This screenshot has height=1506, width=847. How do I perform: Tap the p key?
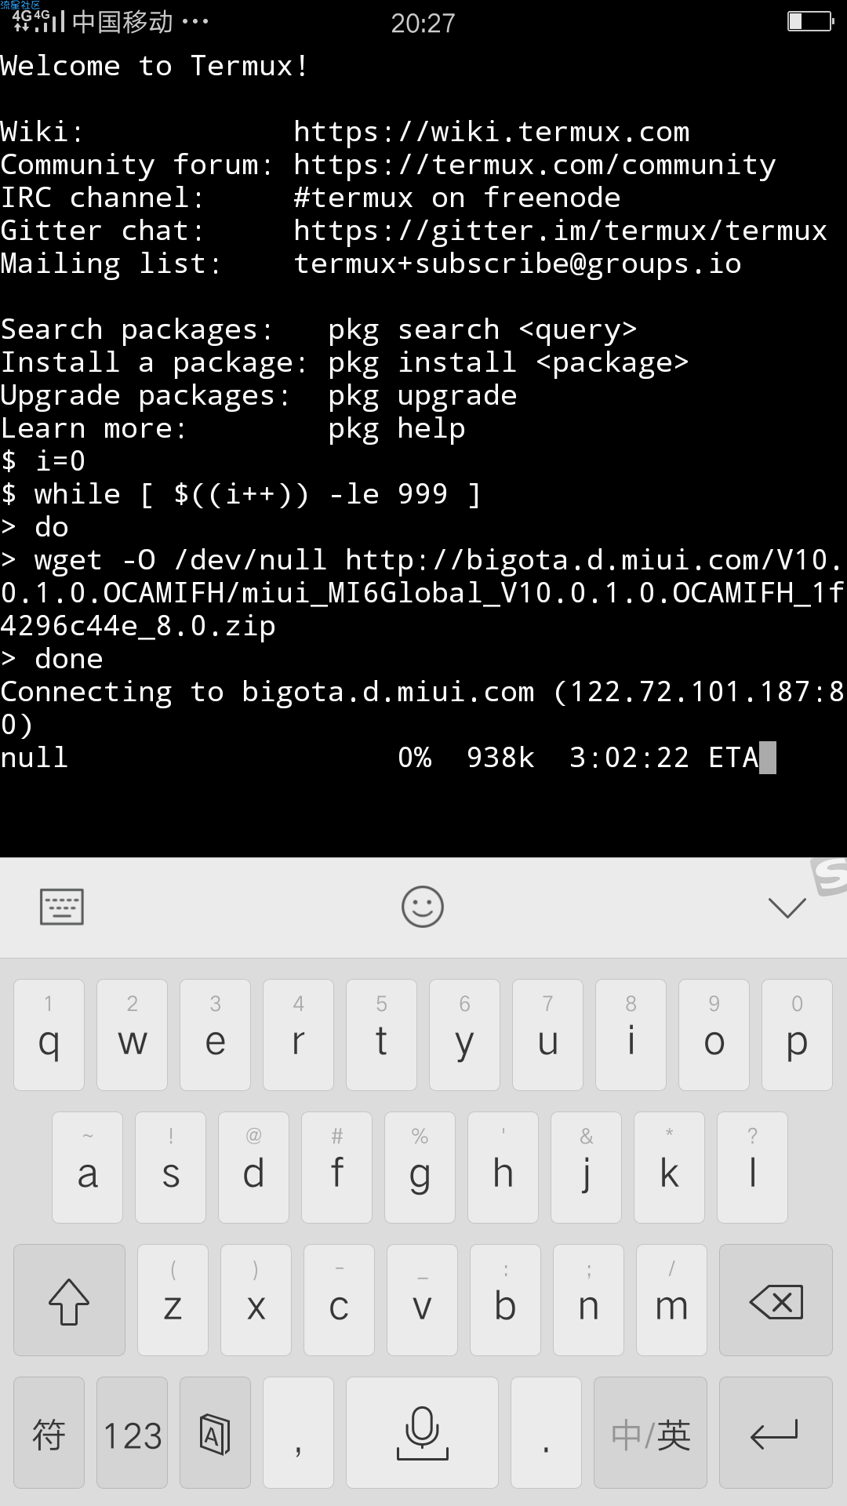click(797, 1035)
